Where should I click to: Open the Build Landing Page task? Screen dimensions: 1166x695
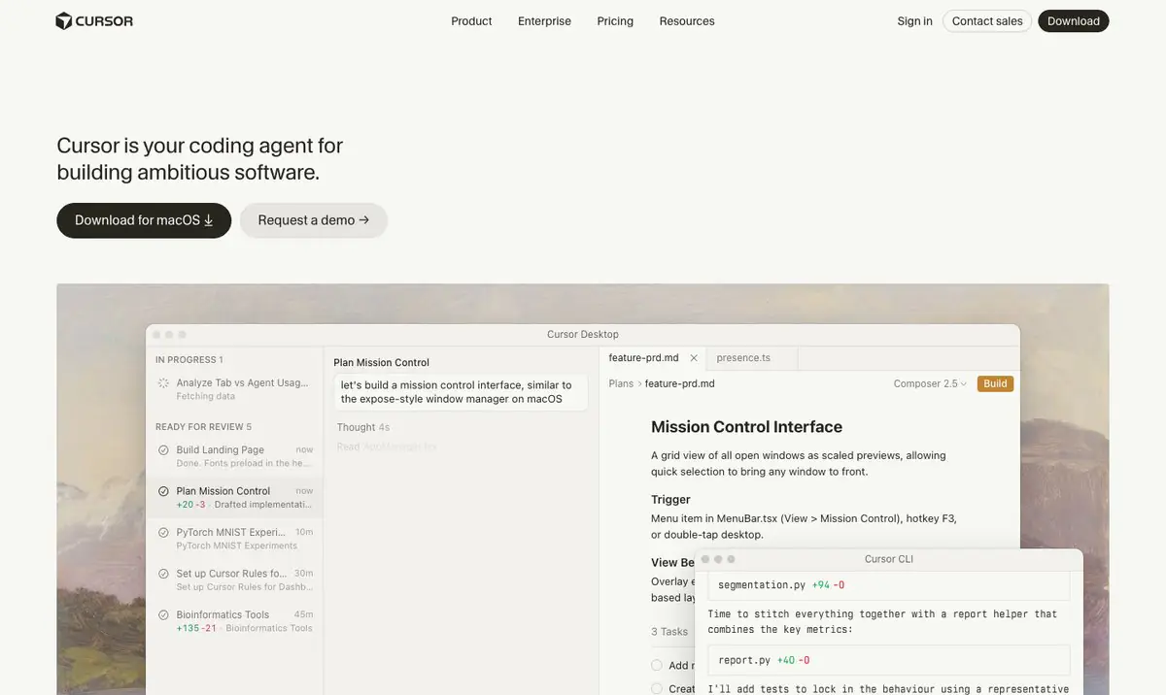(x=234, y=456)
